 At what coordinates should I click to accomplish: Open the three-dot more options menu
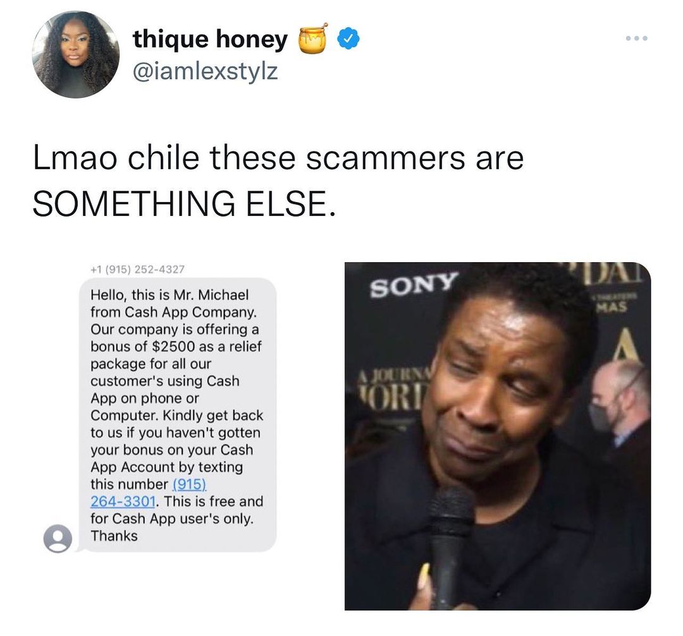coord(636,39)
